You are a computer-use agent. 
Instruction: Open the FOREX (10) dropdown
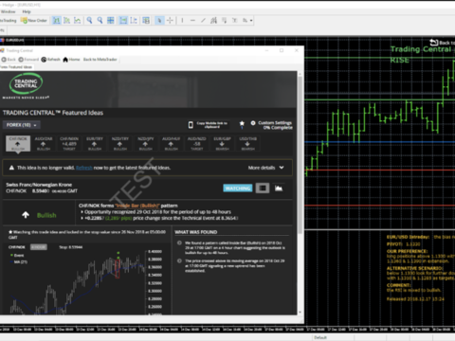pyautogui.click(x=22, y=125)
